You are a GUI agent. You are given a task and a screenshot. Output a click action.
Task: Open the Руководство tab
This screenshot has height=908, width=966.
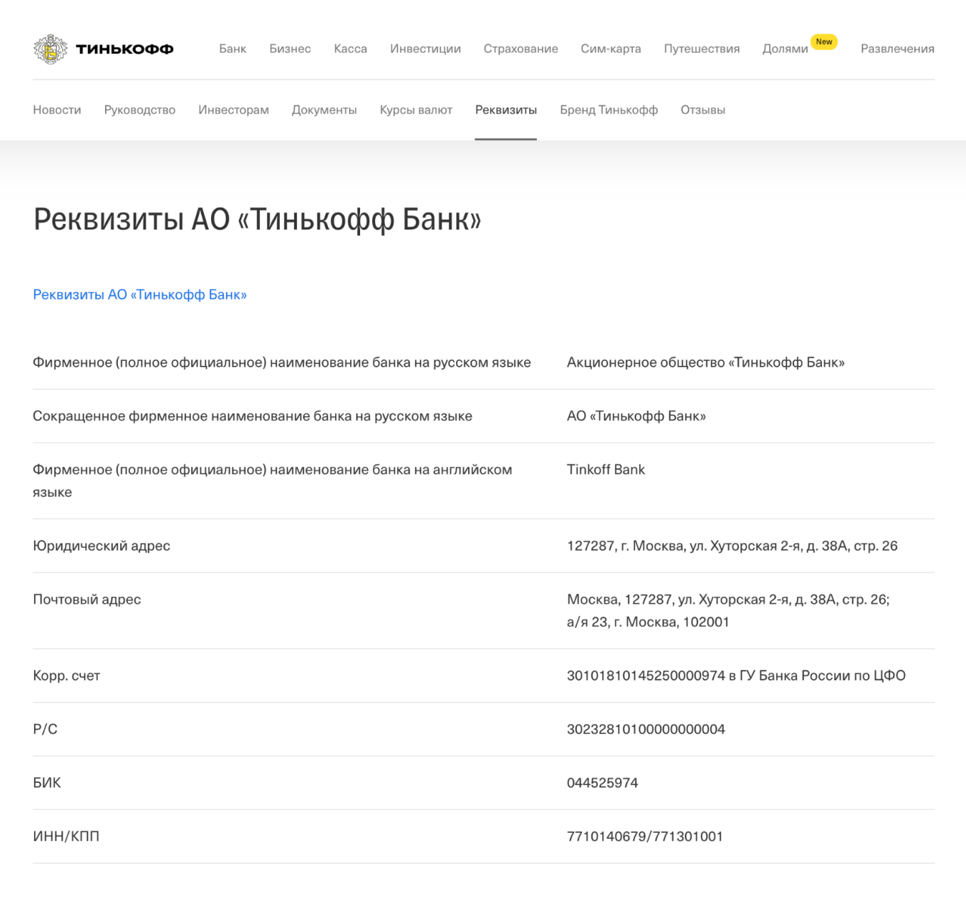(x=139, y=110)
